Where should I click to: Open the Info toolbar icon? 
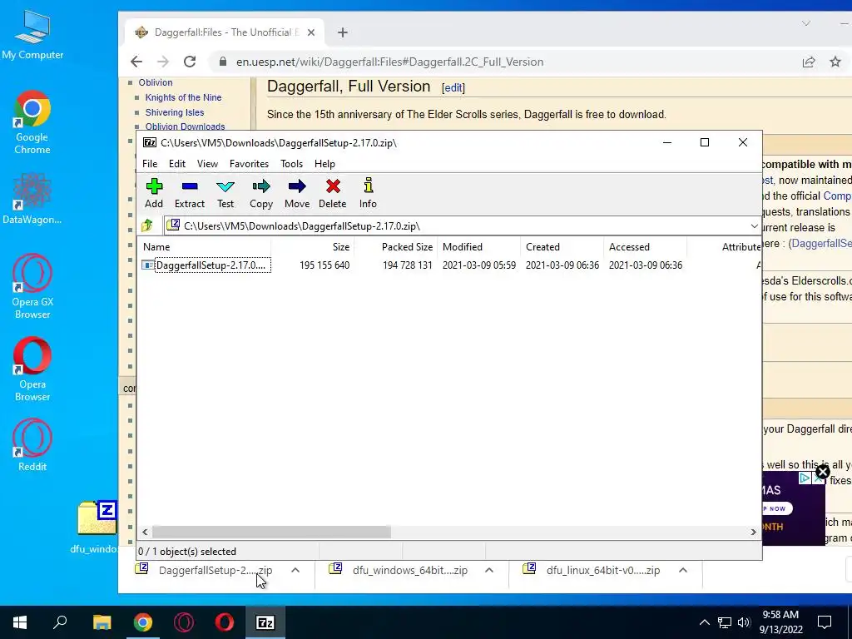[x=368, y=193]
